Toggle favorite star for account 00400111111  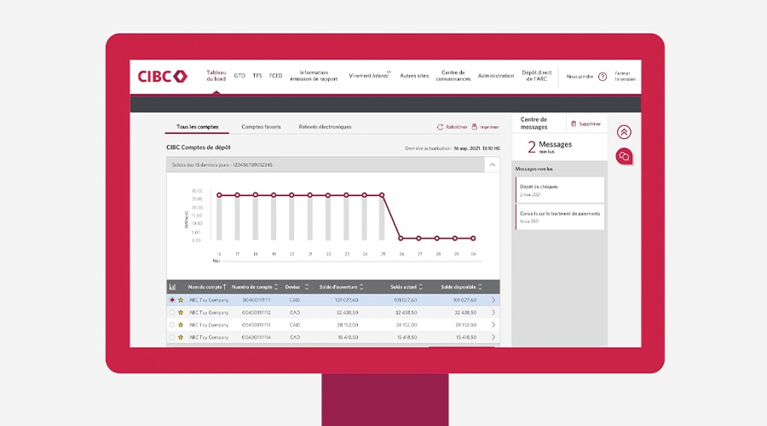[181, 300]
